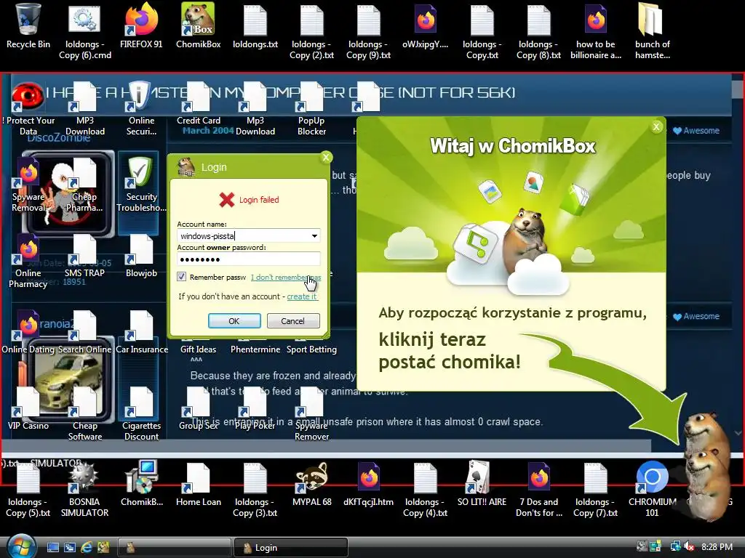745x558 pixels.
Task: Select the ChomikBox hamster taskbar button
Action: pyautogui.click(x=175, y=548)
